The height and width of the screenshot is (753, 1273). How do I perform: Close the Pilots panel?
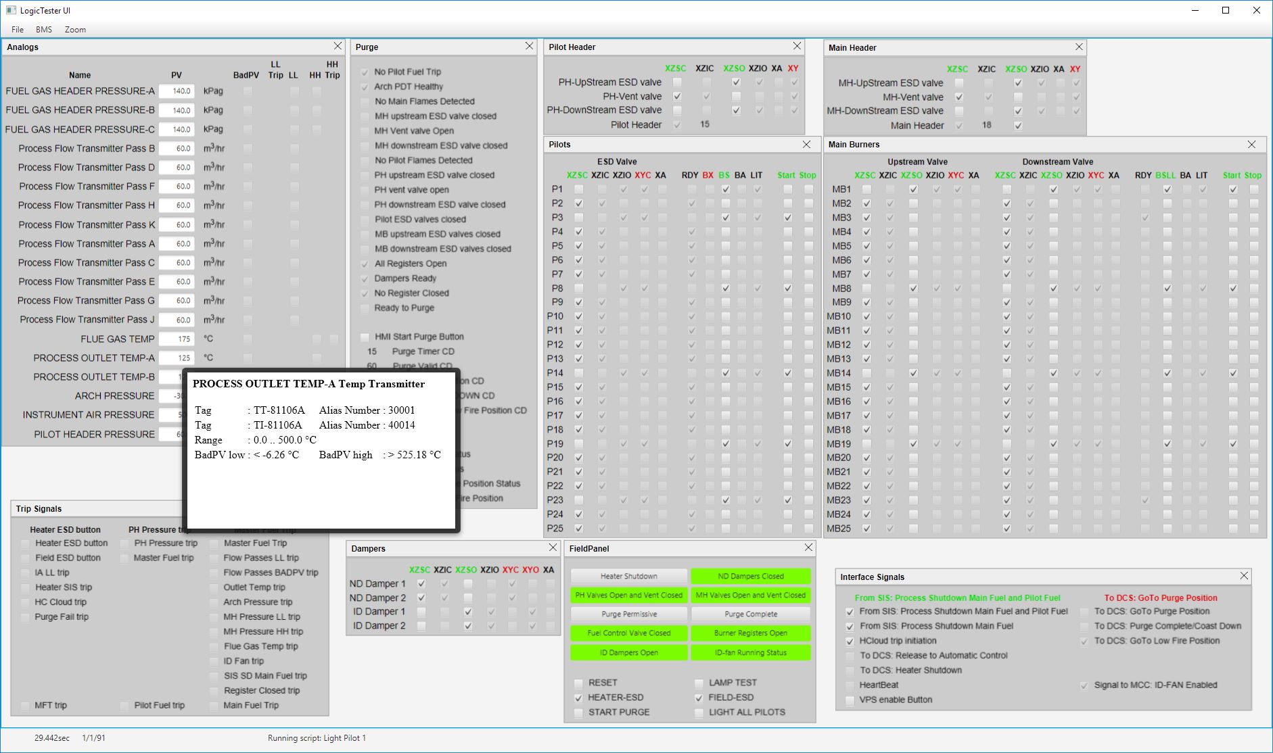pyautogui.click(x=806, y=144)
